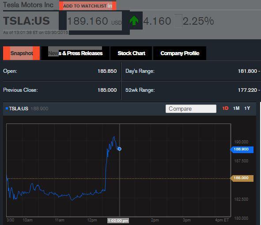
Task: Click the 189.160 price value
Action: [x=87, y=21]
